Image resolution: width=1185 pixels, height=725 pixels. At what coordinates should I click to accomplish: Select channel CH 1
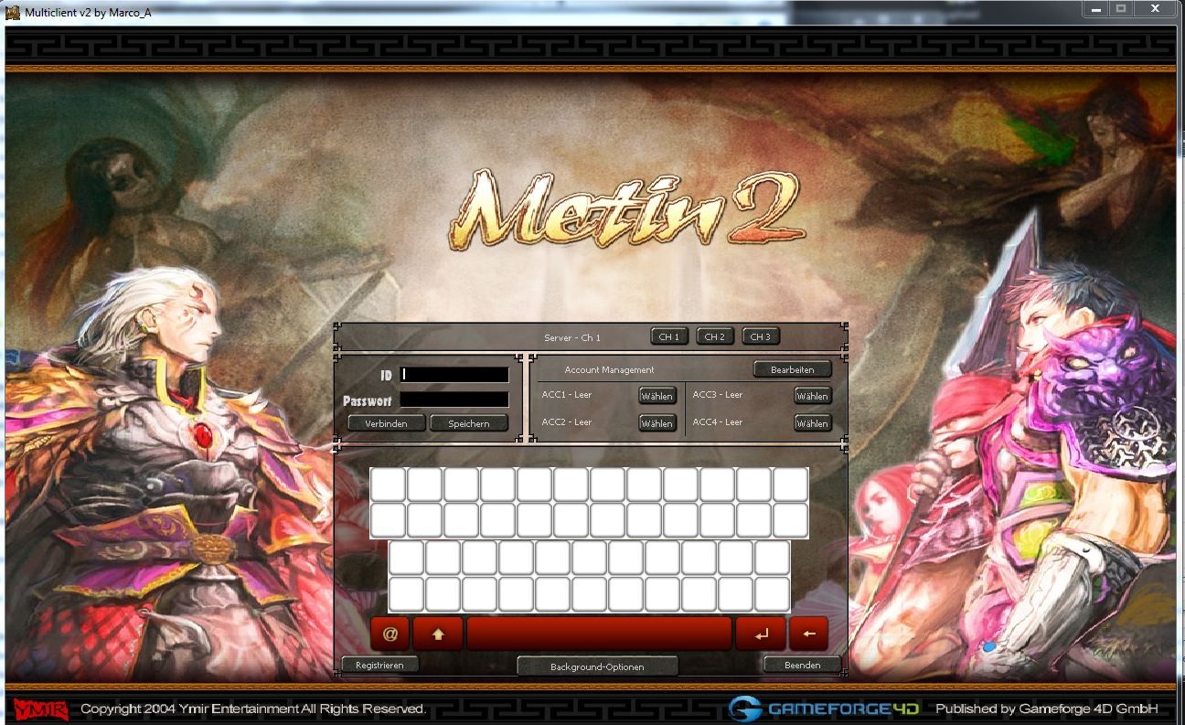pyautogui.click(x=669, y=336)
